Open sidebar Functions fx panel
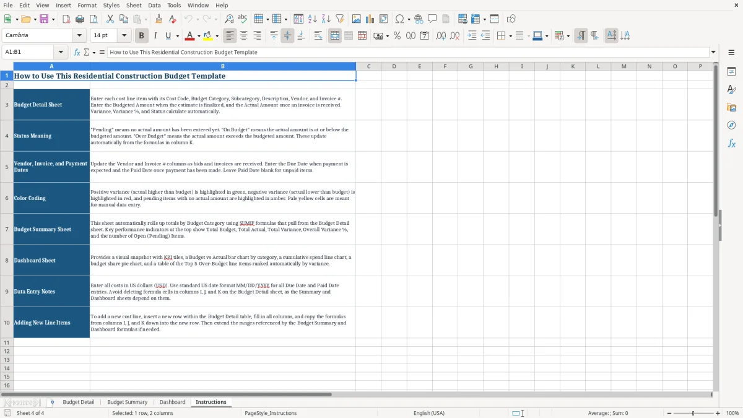743x418 pixels. [731, 143]
